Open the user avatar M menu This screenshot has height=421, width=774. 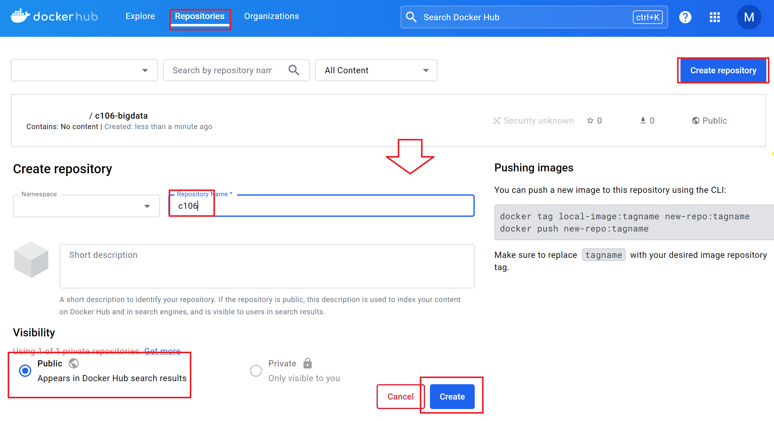[749, 17]
